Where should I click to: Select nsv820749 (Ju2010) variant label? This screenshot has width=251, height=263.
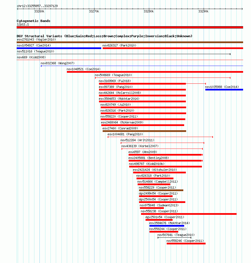pos(116,105)
